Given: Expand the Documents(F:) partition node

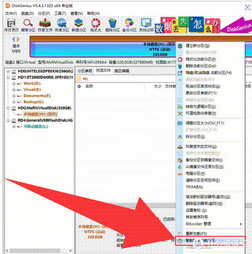Looking at the screenshot, I should [x=14, y=96].
